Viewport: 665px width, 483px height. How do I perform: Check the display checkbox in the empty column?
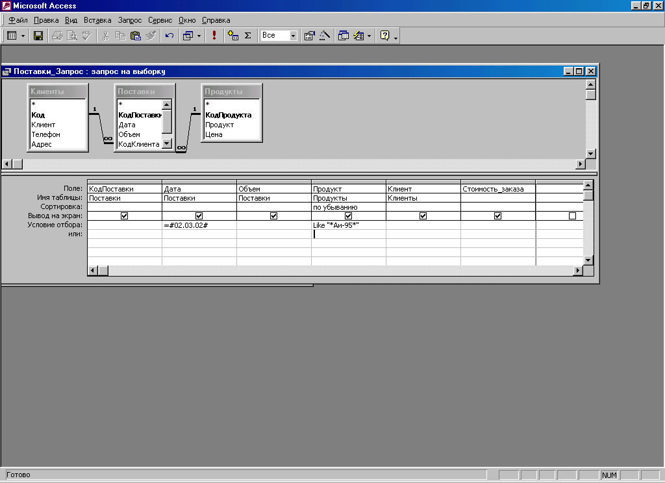tap(573, 216)
